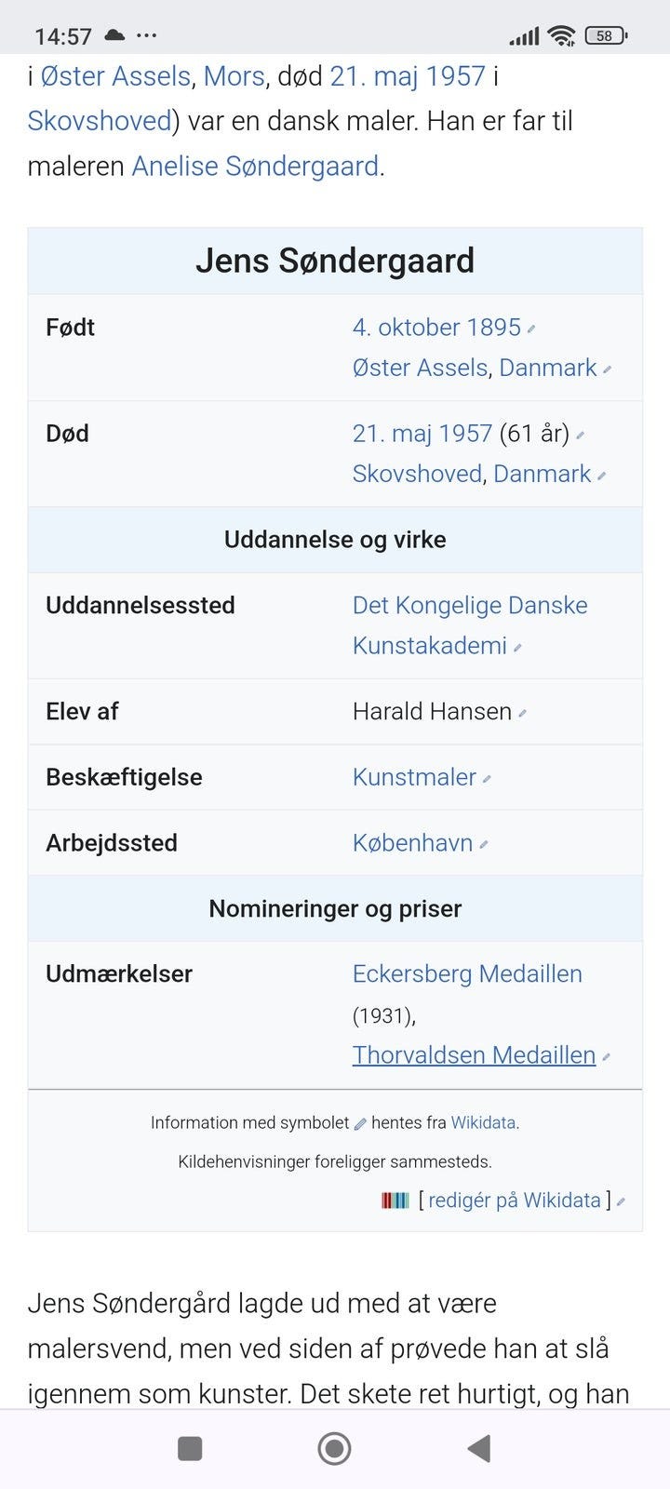This screenshot has height=1489, width=670.
Task: Open the Øster Assels link in intro
Action: (116, 76)
